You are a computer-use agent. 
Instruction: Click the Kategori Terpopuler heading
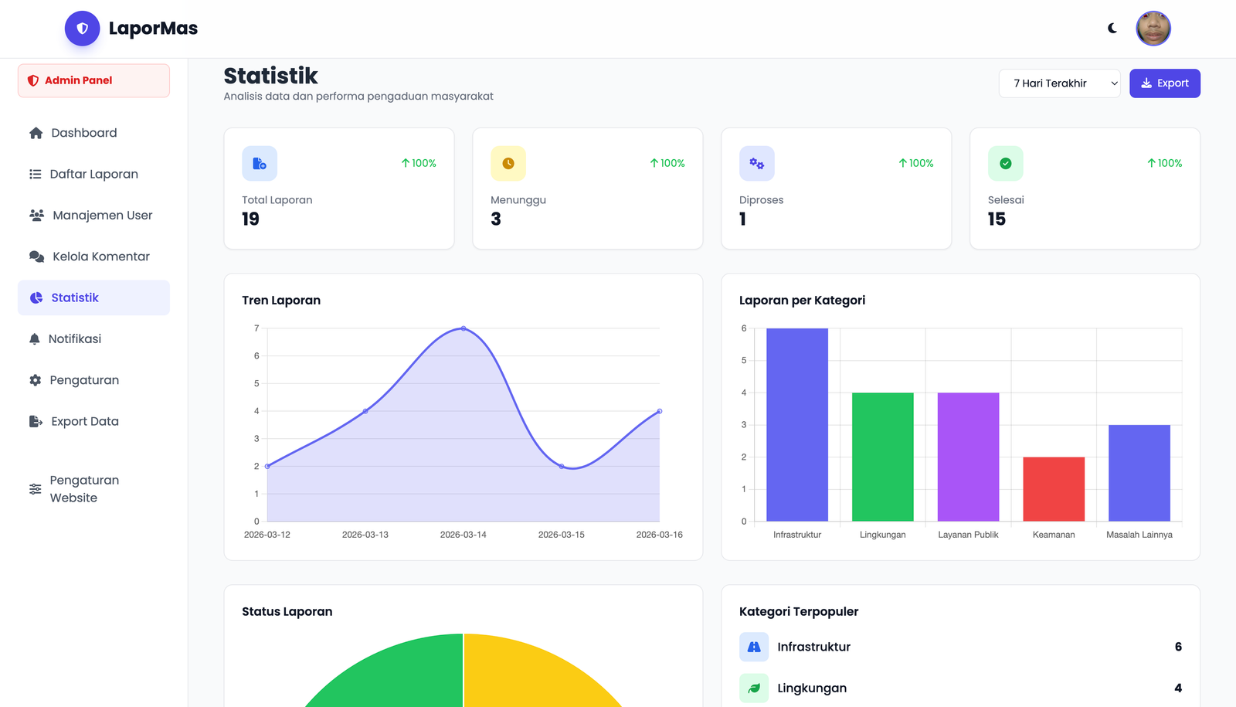[799, 612]
